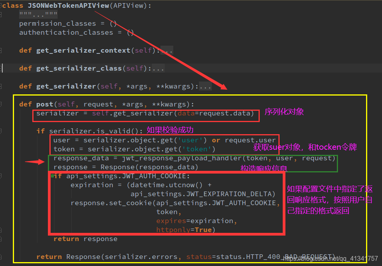Click serializer.is_valid() condition
The image size is (382, 266).
(94, 131)
